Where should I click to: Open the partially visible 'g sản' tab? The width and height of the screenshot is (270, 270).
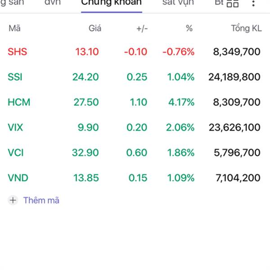pyautogui.click(x=12, y=3)
